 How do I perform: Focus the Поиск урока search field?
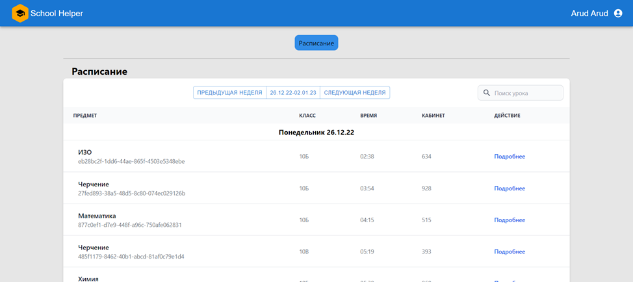(521, 93)
